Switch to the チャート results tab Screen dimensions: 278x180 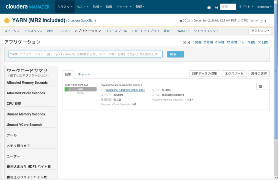click(x=84, y=74)
